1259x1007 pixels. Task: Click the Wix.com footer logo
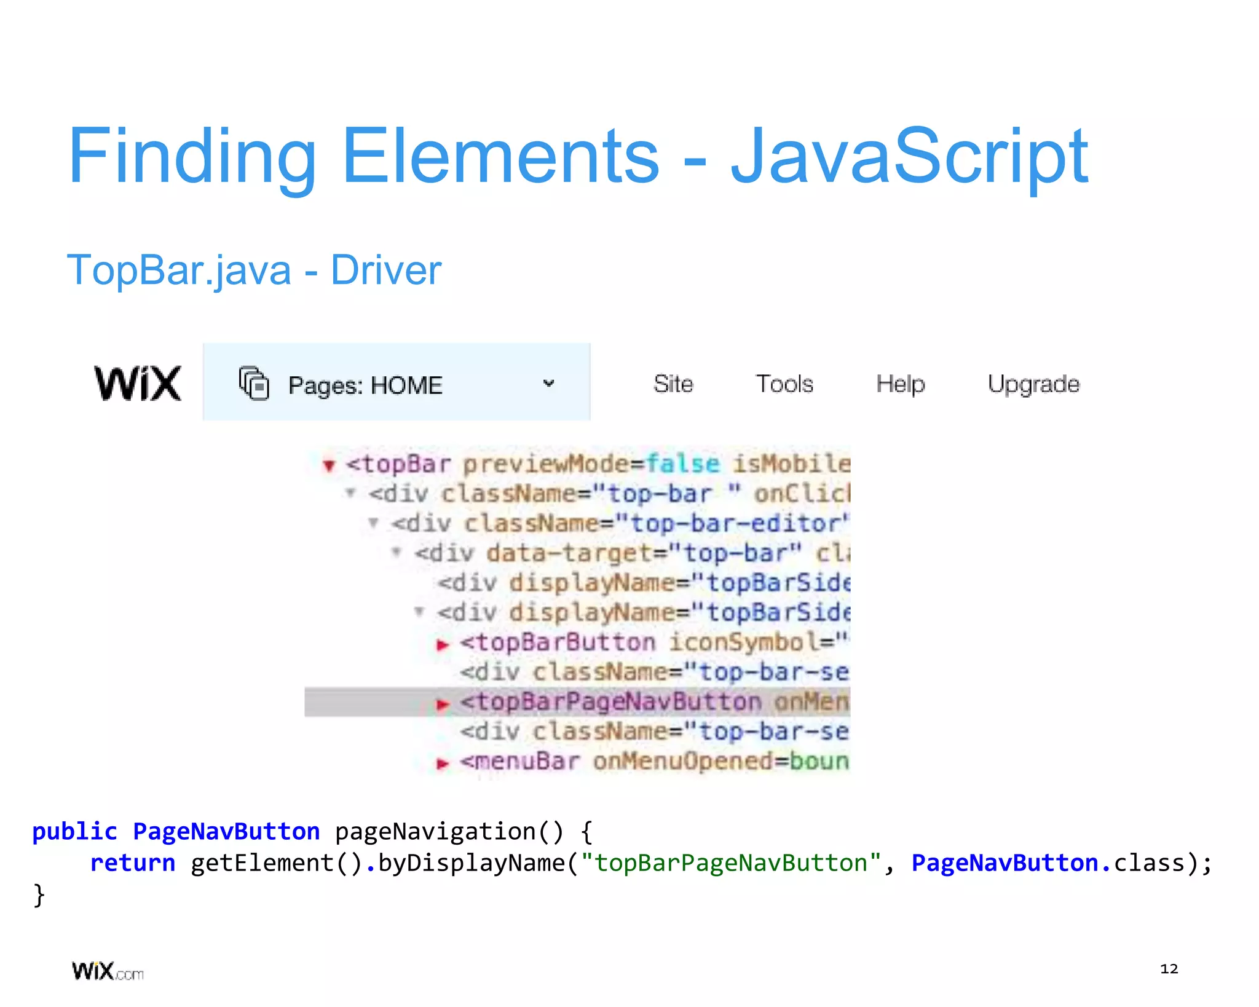click(x=108, y=971)
